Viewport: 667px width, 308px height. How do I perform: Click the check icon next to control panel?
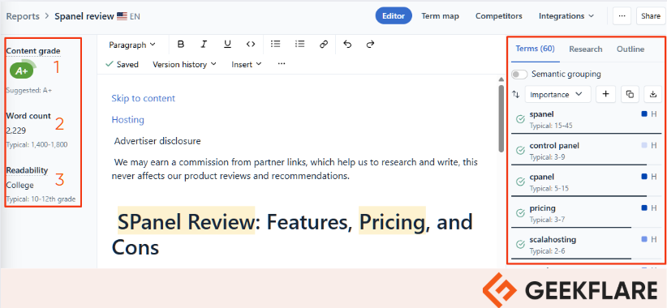tap(520, 151)
